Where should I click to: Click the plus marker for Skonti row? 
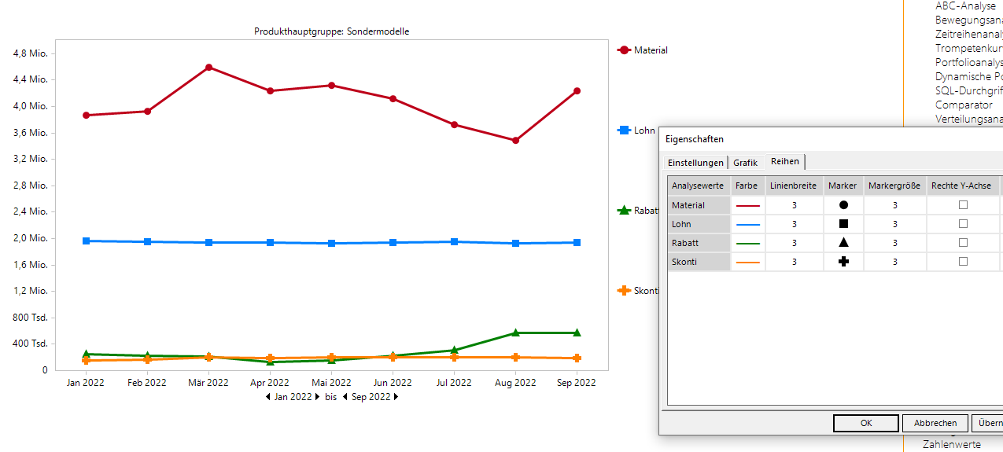tap(843, 262)
